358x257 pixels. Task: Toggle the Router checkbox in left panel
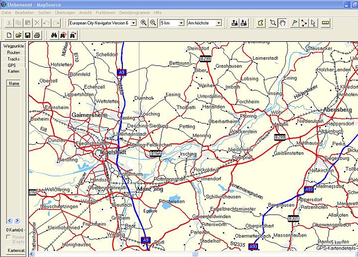click(8, 238)
